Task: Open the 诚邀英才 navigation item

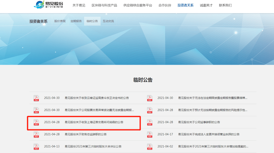Action: point(206,5)
